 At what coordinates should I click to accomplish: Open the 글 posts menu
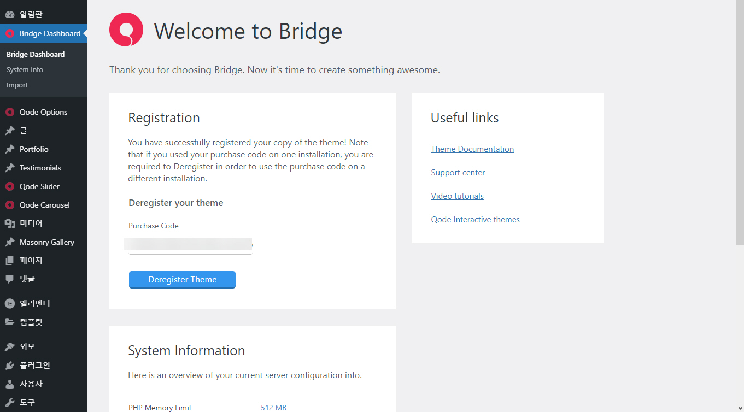[44, 131]
